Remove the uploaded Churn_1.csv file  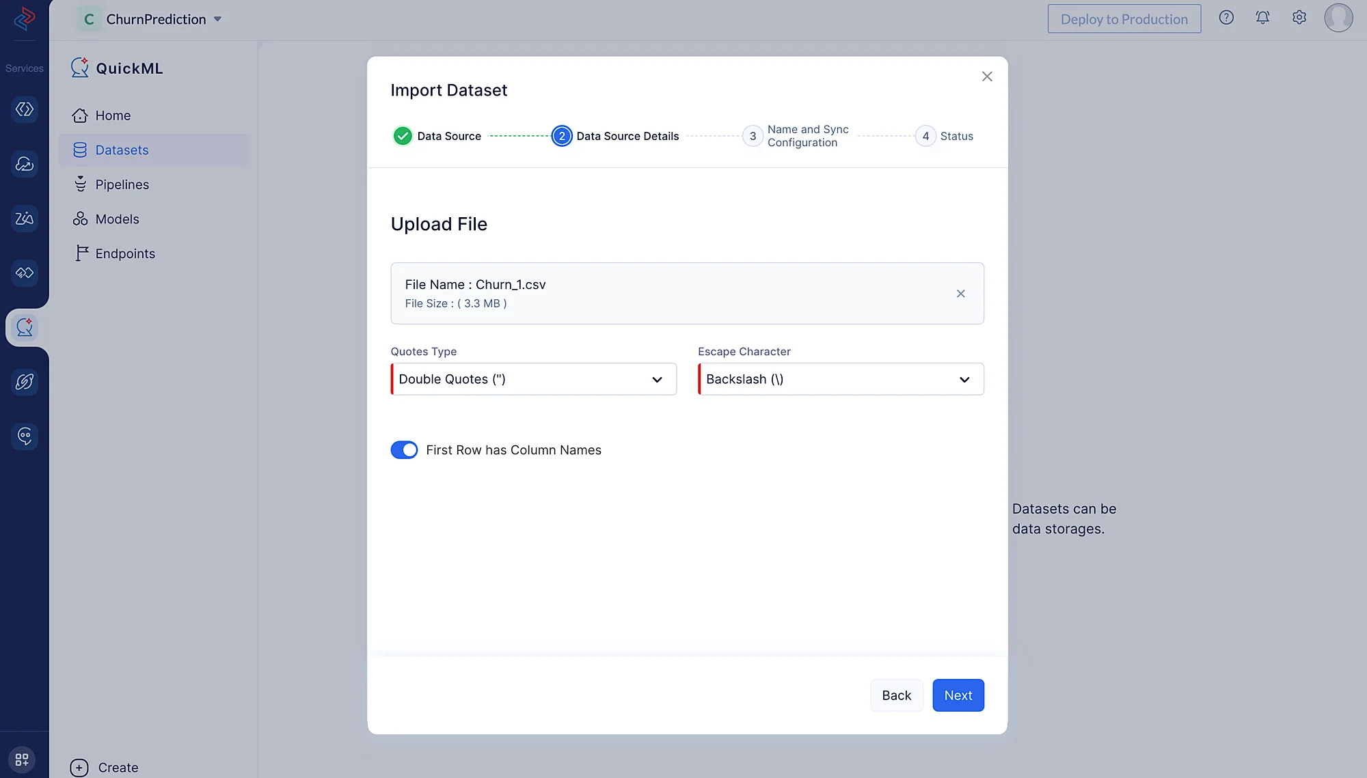tap(960, 294)
